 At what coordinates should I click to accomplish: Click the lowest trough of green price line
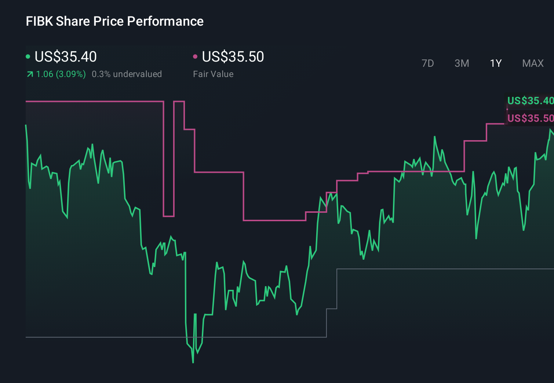tap(193, 362)
